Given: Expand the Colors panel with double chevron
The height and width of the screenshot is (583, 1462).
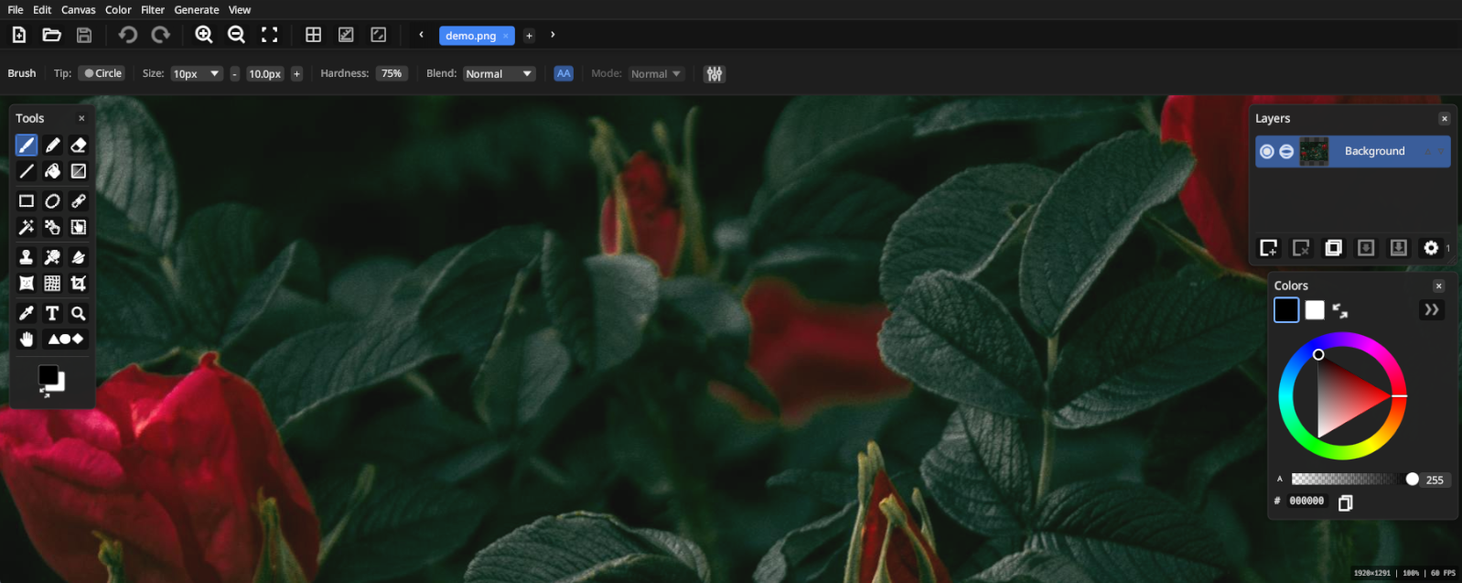Looking at the screenshot, I should click(1432, 310).
